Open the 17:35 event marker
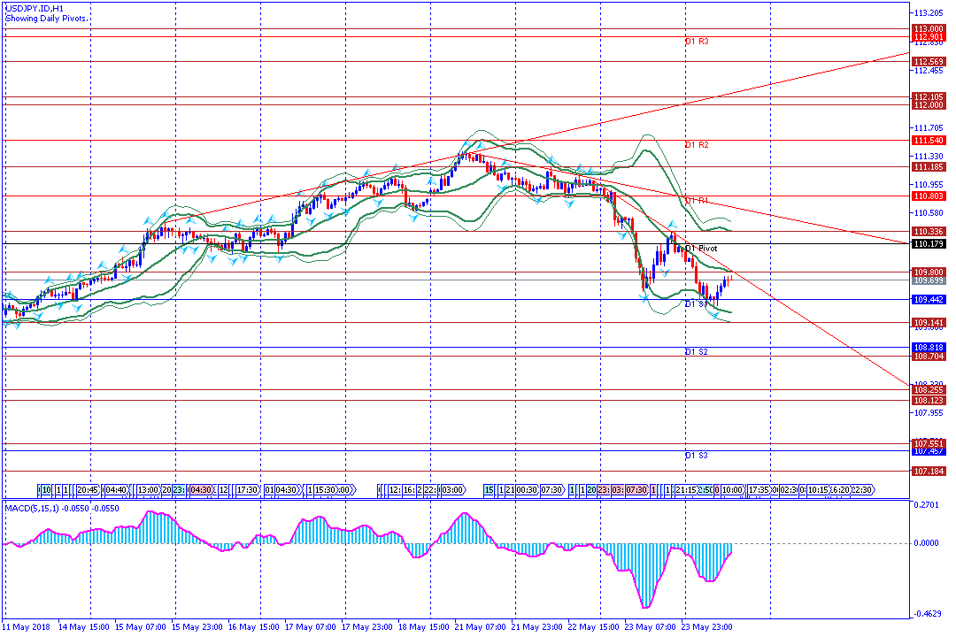Screen dimensions: 956x637 [759, 490]
